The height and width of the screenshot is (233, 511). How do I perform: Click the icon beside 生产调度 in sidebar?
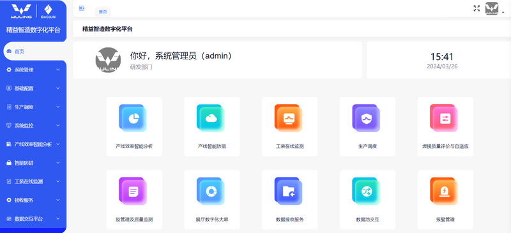pyautogui.click(x=9, y=107)
